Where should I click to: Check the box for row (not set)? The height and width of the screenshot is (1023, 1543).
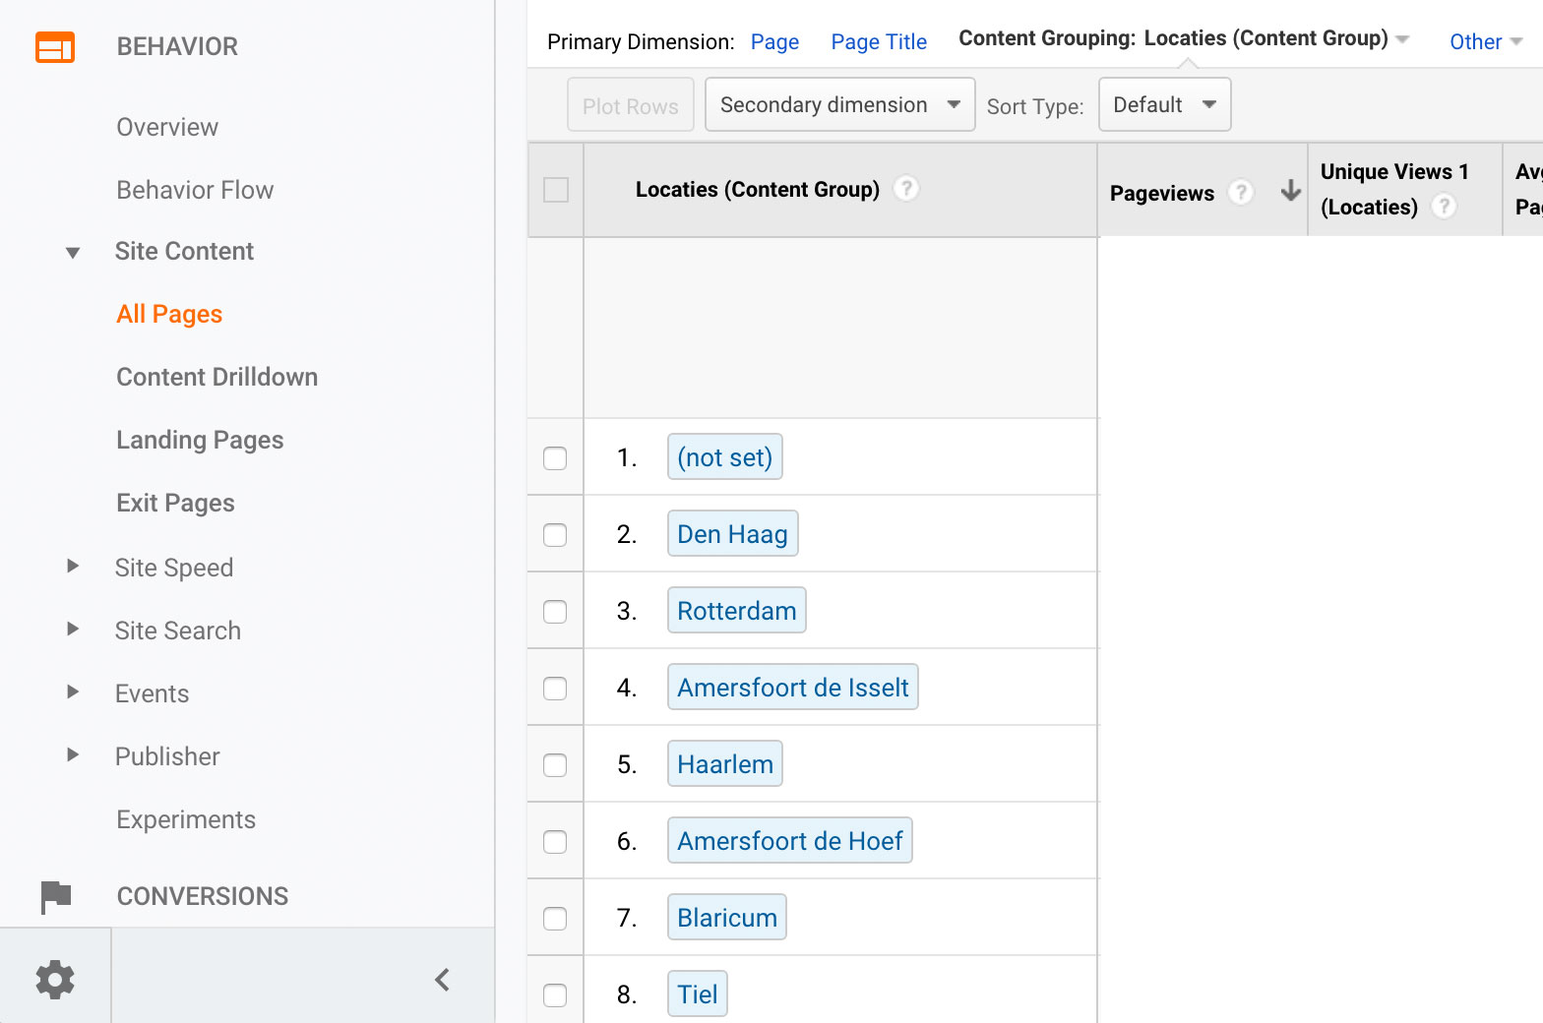pyautogui.click(x=555, y=458)
